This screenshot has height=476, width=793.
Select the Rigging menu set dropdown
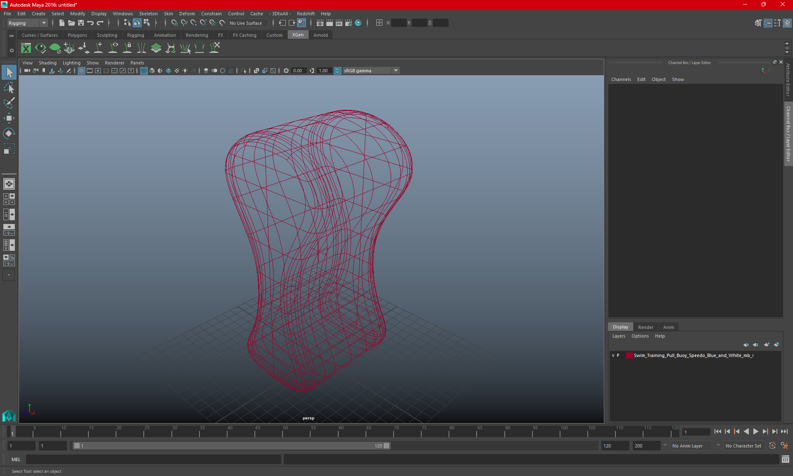[x=26, y=23]
